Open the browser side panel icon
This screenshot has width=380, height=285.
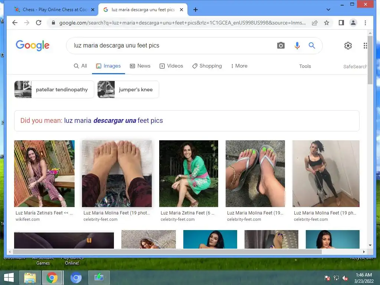(x=341, y=23)
